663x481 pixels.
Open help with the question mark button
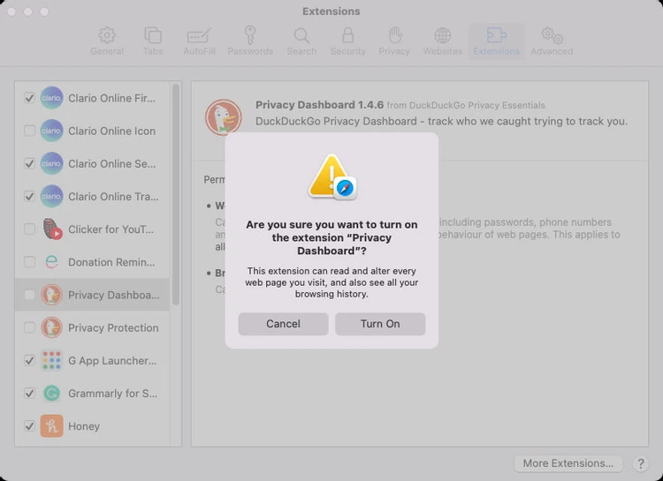[641, 463]
